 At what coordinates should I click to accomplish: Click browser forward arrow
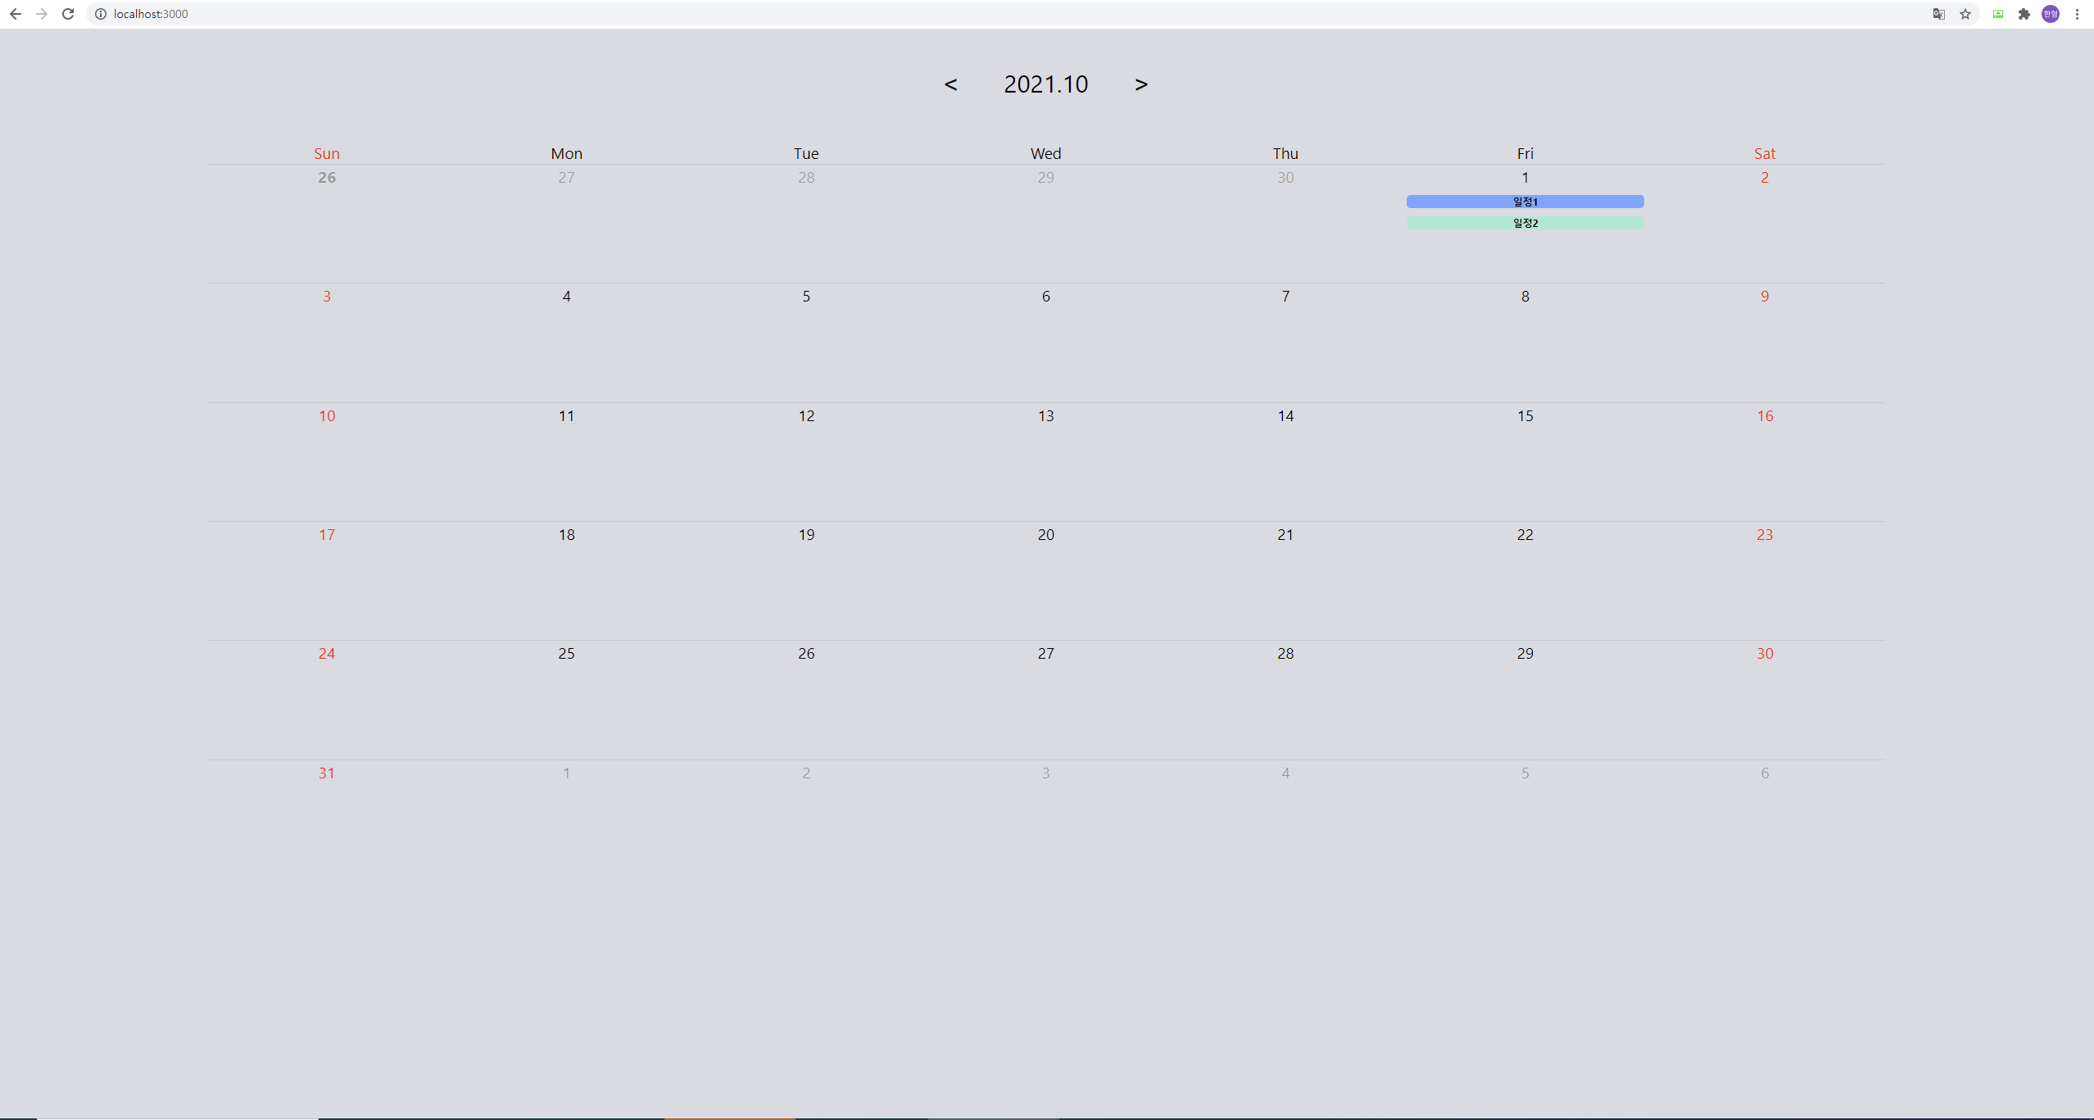click(x=42, y=14)
